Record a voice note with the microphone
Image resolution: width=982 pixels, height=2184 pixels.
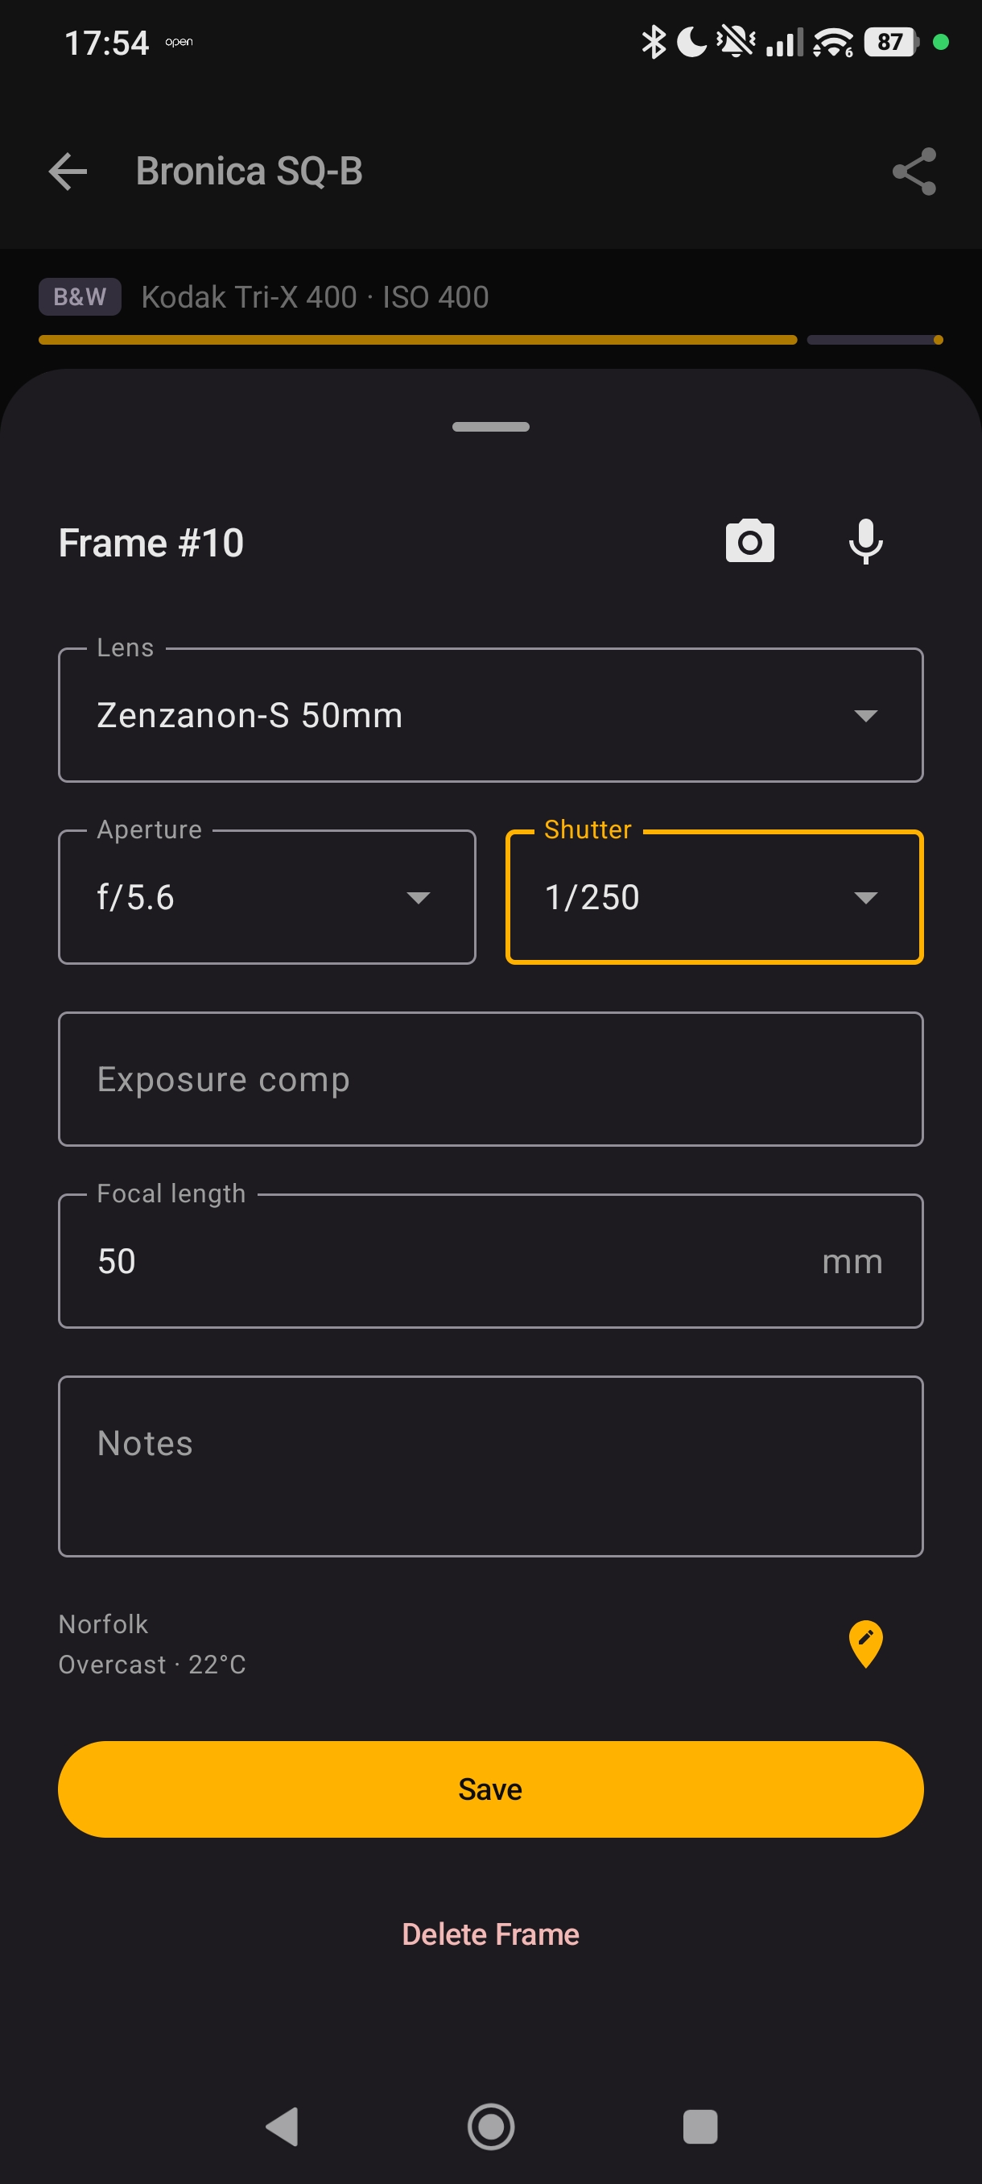point(865,541)
